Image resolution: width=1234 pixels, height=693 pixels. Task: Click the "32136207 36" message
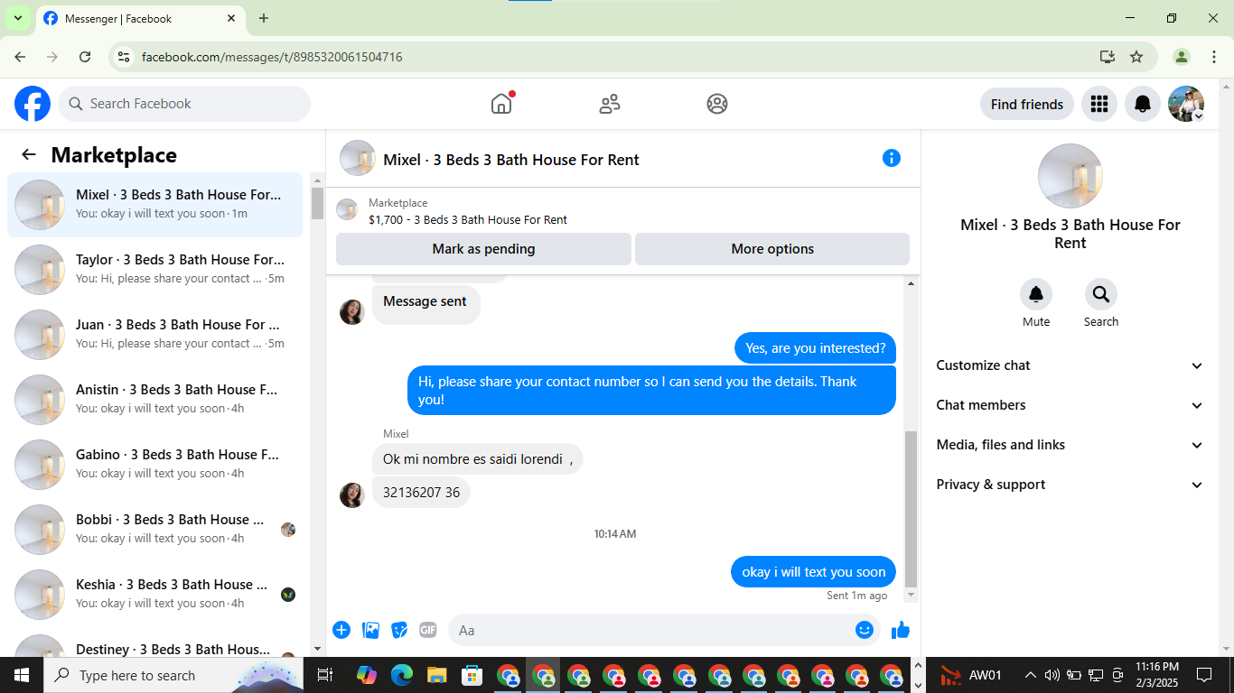point(421,493)
